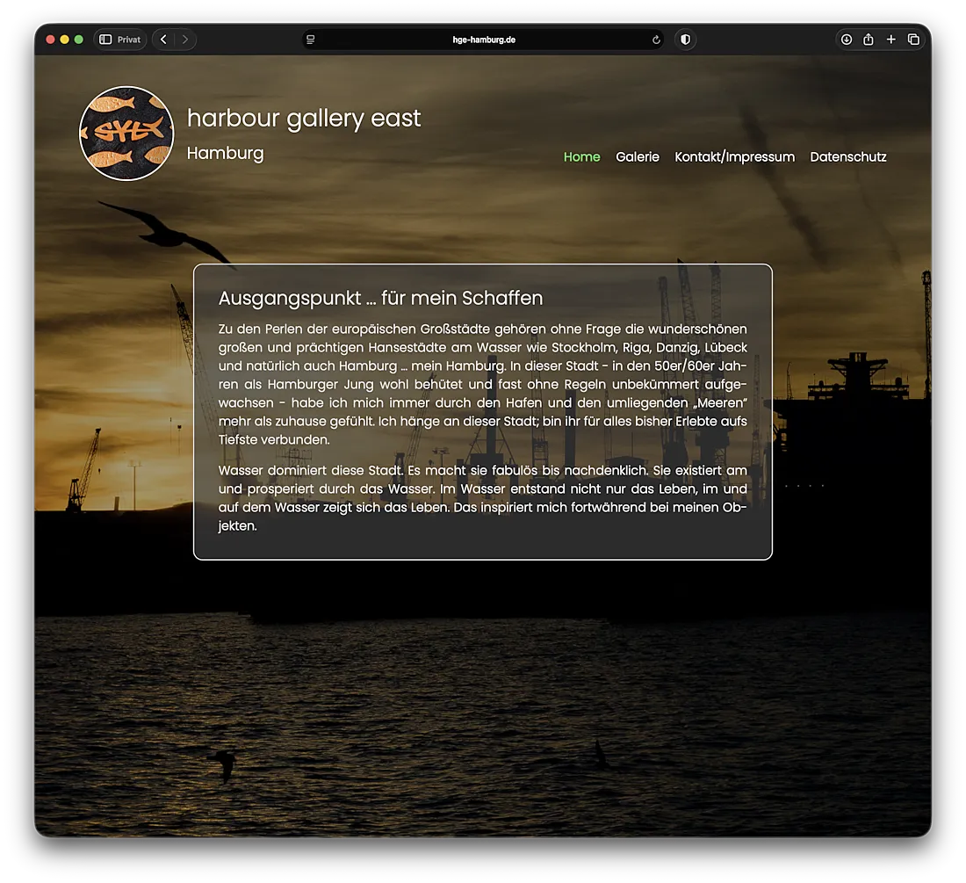Click the Privat browsing label
This screenshot has height=883, width=966.
coord(129,40)
